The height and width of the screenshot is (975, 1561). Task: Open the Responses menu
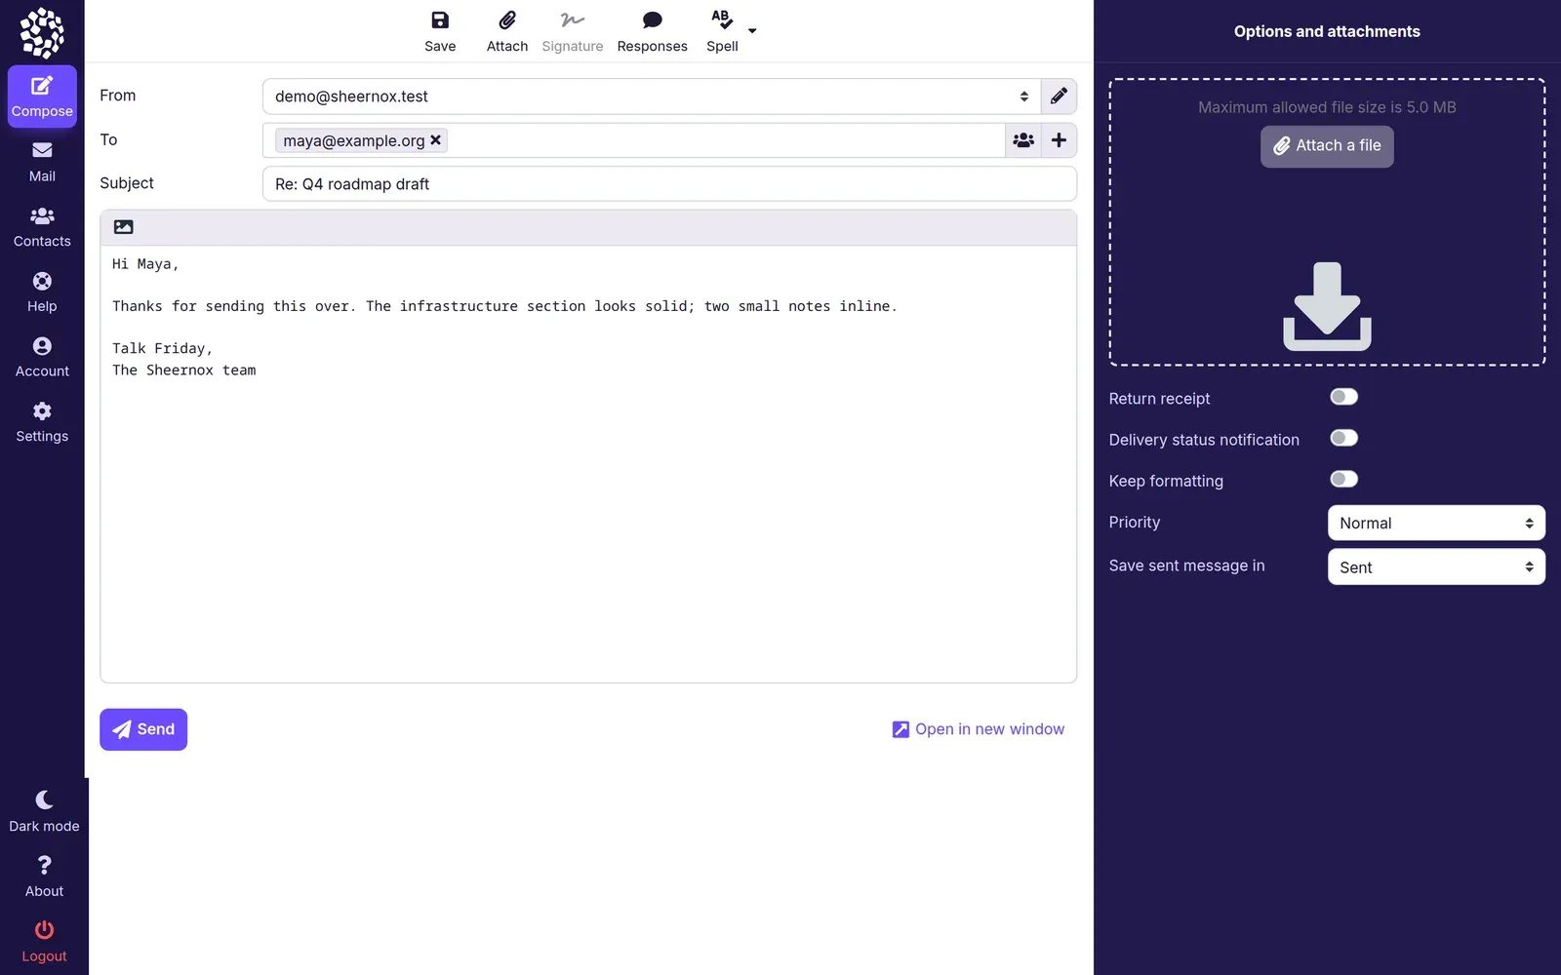click(x=652, y=31)
